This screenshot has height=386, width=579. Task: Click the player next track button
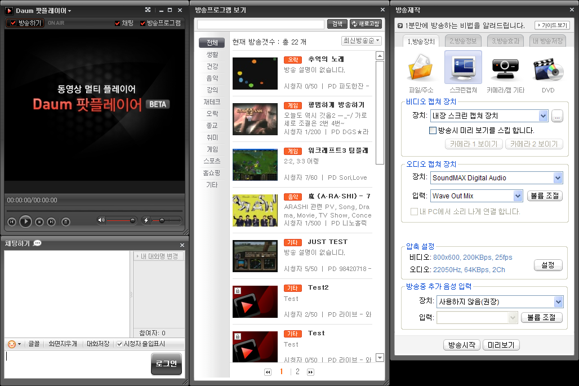51,221
